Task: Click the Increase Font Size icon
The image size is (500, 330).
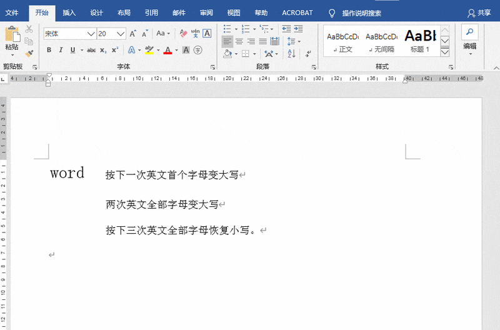Action: point(133,33)
